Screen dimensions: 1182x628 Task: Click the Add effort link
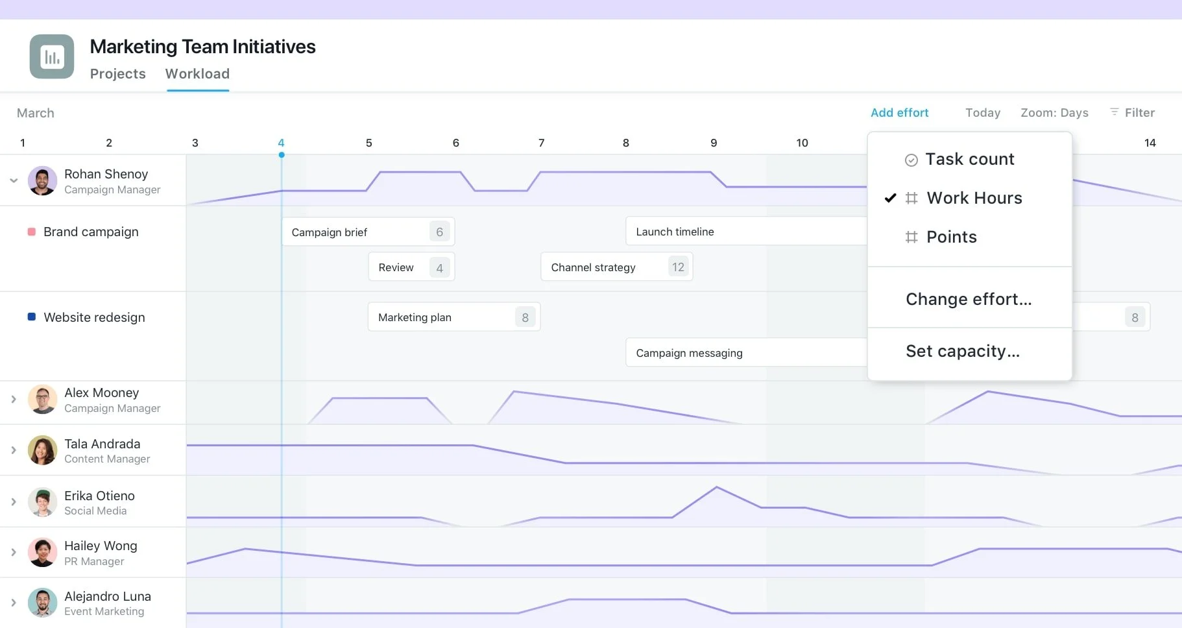899,112
